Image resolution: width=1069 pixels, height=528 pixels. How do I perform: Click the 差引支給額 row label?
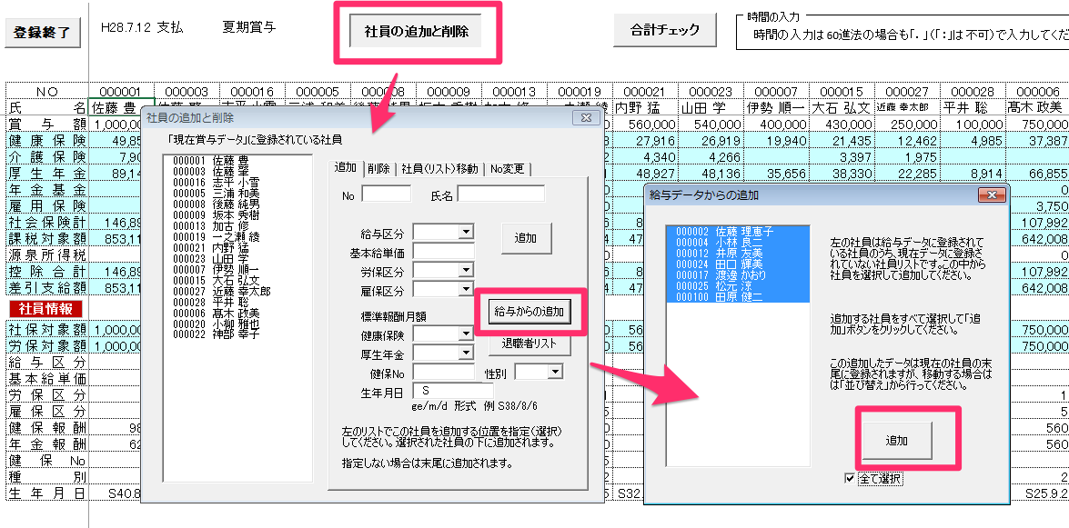[x=47, y=288]
